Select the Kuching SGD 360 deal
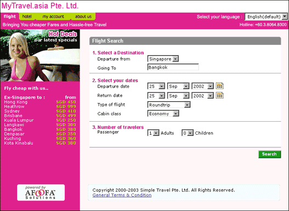The width and height of the screenshot is (289, 211). click(x=40, y=139)
